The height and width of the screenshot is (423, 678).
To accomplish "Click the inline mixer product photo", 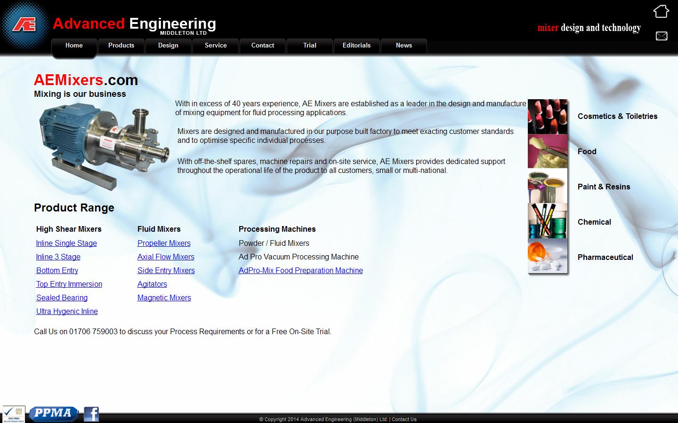I will 103,146.
